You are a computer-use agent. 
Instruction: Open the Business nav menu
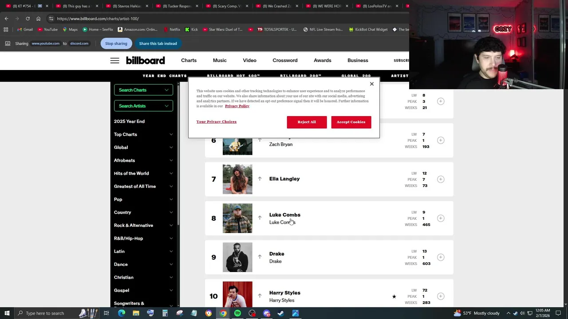coord(358,60)
